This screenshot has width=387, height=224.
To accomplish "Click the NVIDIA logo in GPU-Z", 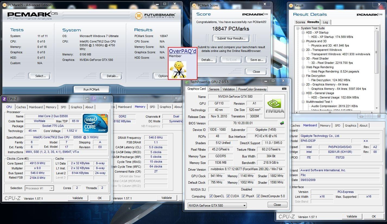I will point(275,106).
